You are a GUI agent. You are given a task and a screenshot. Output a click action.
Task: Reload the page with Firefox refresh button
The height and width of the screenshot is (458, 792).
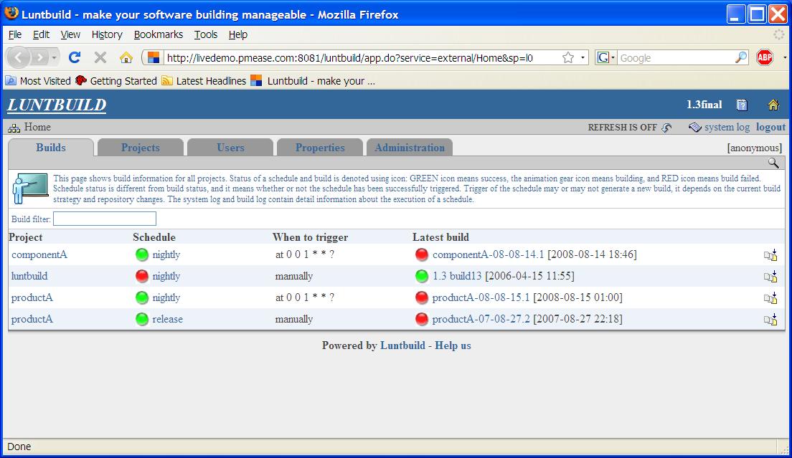click(x=75, y=57)
